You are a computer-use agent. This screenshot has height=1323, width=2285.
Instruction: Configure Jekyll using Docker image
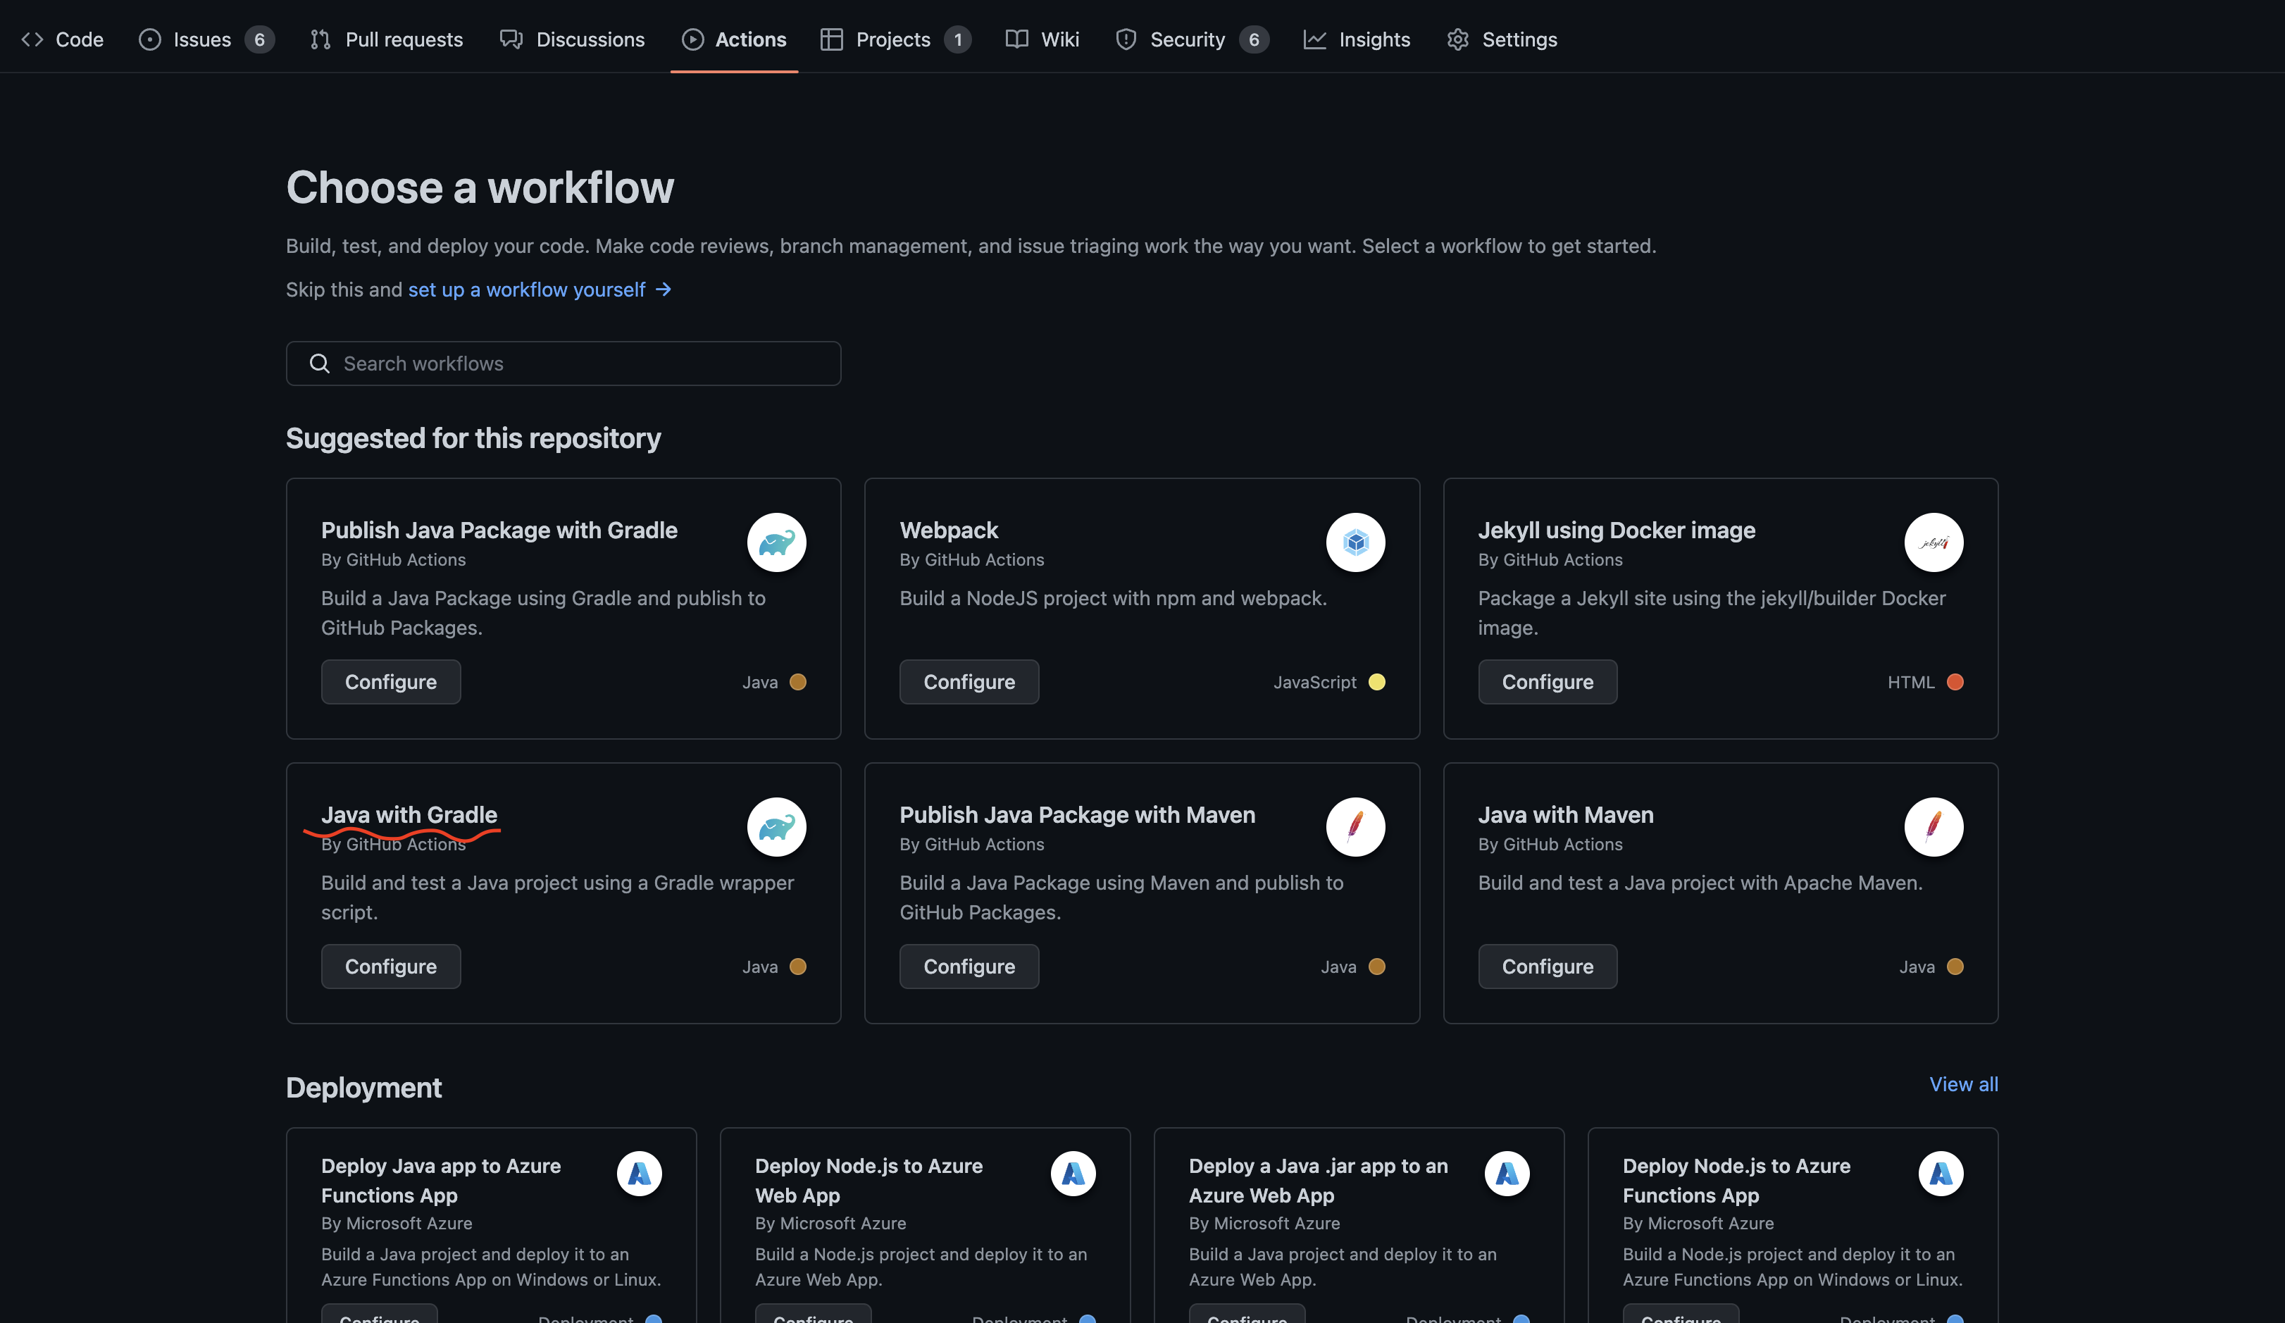coord(1548,682)
